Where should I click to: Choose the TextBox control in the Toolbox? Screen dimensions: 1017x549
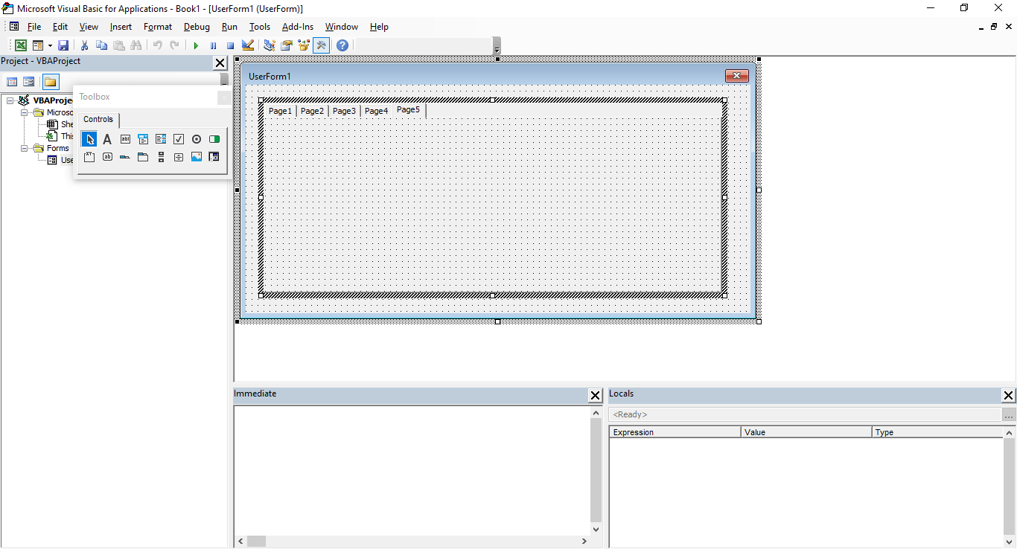click(124, 138)
